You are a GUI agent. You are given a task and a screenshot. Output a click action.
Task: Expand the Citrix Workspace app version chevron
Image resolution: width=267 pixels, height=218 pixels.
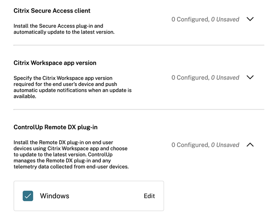coord(249,77)
